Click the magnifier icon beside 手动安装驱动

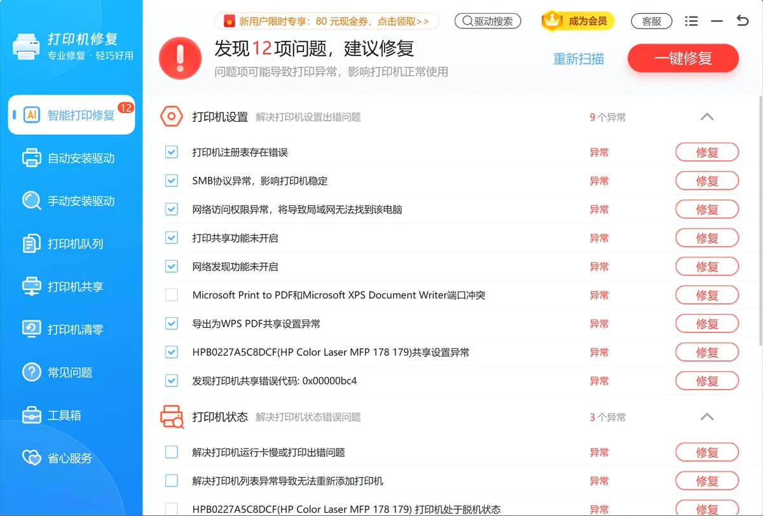pyautogui.click(x=31, y=201)
